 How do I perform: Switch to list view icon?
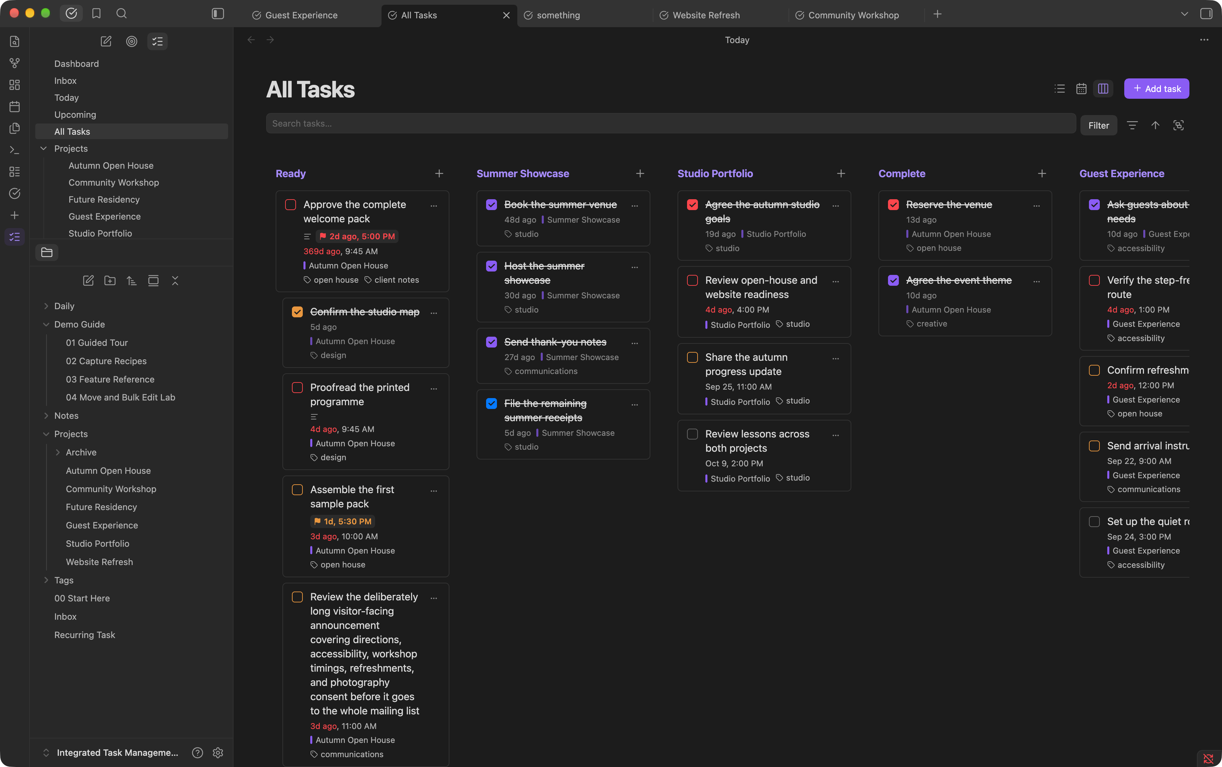[x=1060, y=89]
